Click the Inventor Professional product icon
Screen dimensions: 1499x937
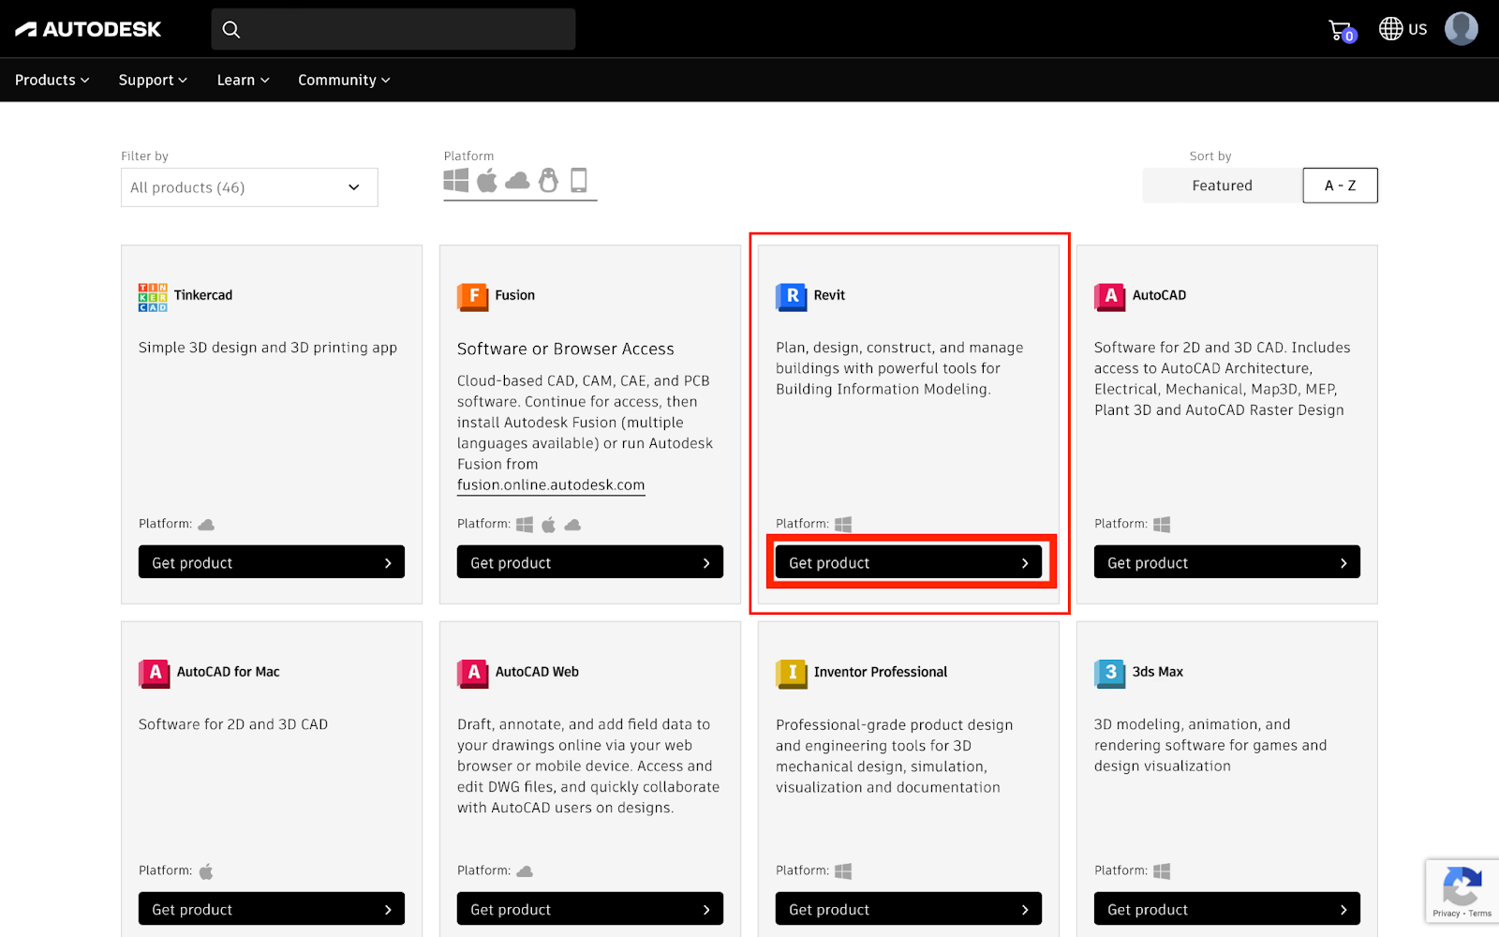point(792,673)
